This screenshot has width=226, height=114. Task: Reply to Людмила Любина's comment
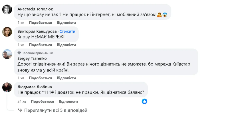click(x=68, y=101)
